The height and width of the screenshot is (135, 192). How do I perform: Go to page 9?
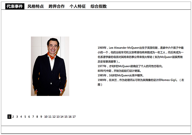[x=41, y=117]
